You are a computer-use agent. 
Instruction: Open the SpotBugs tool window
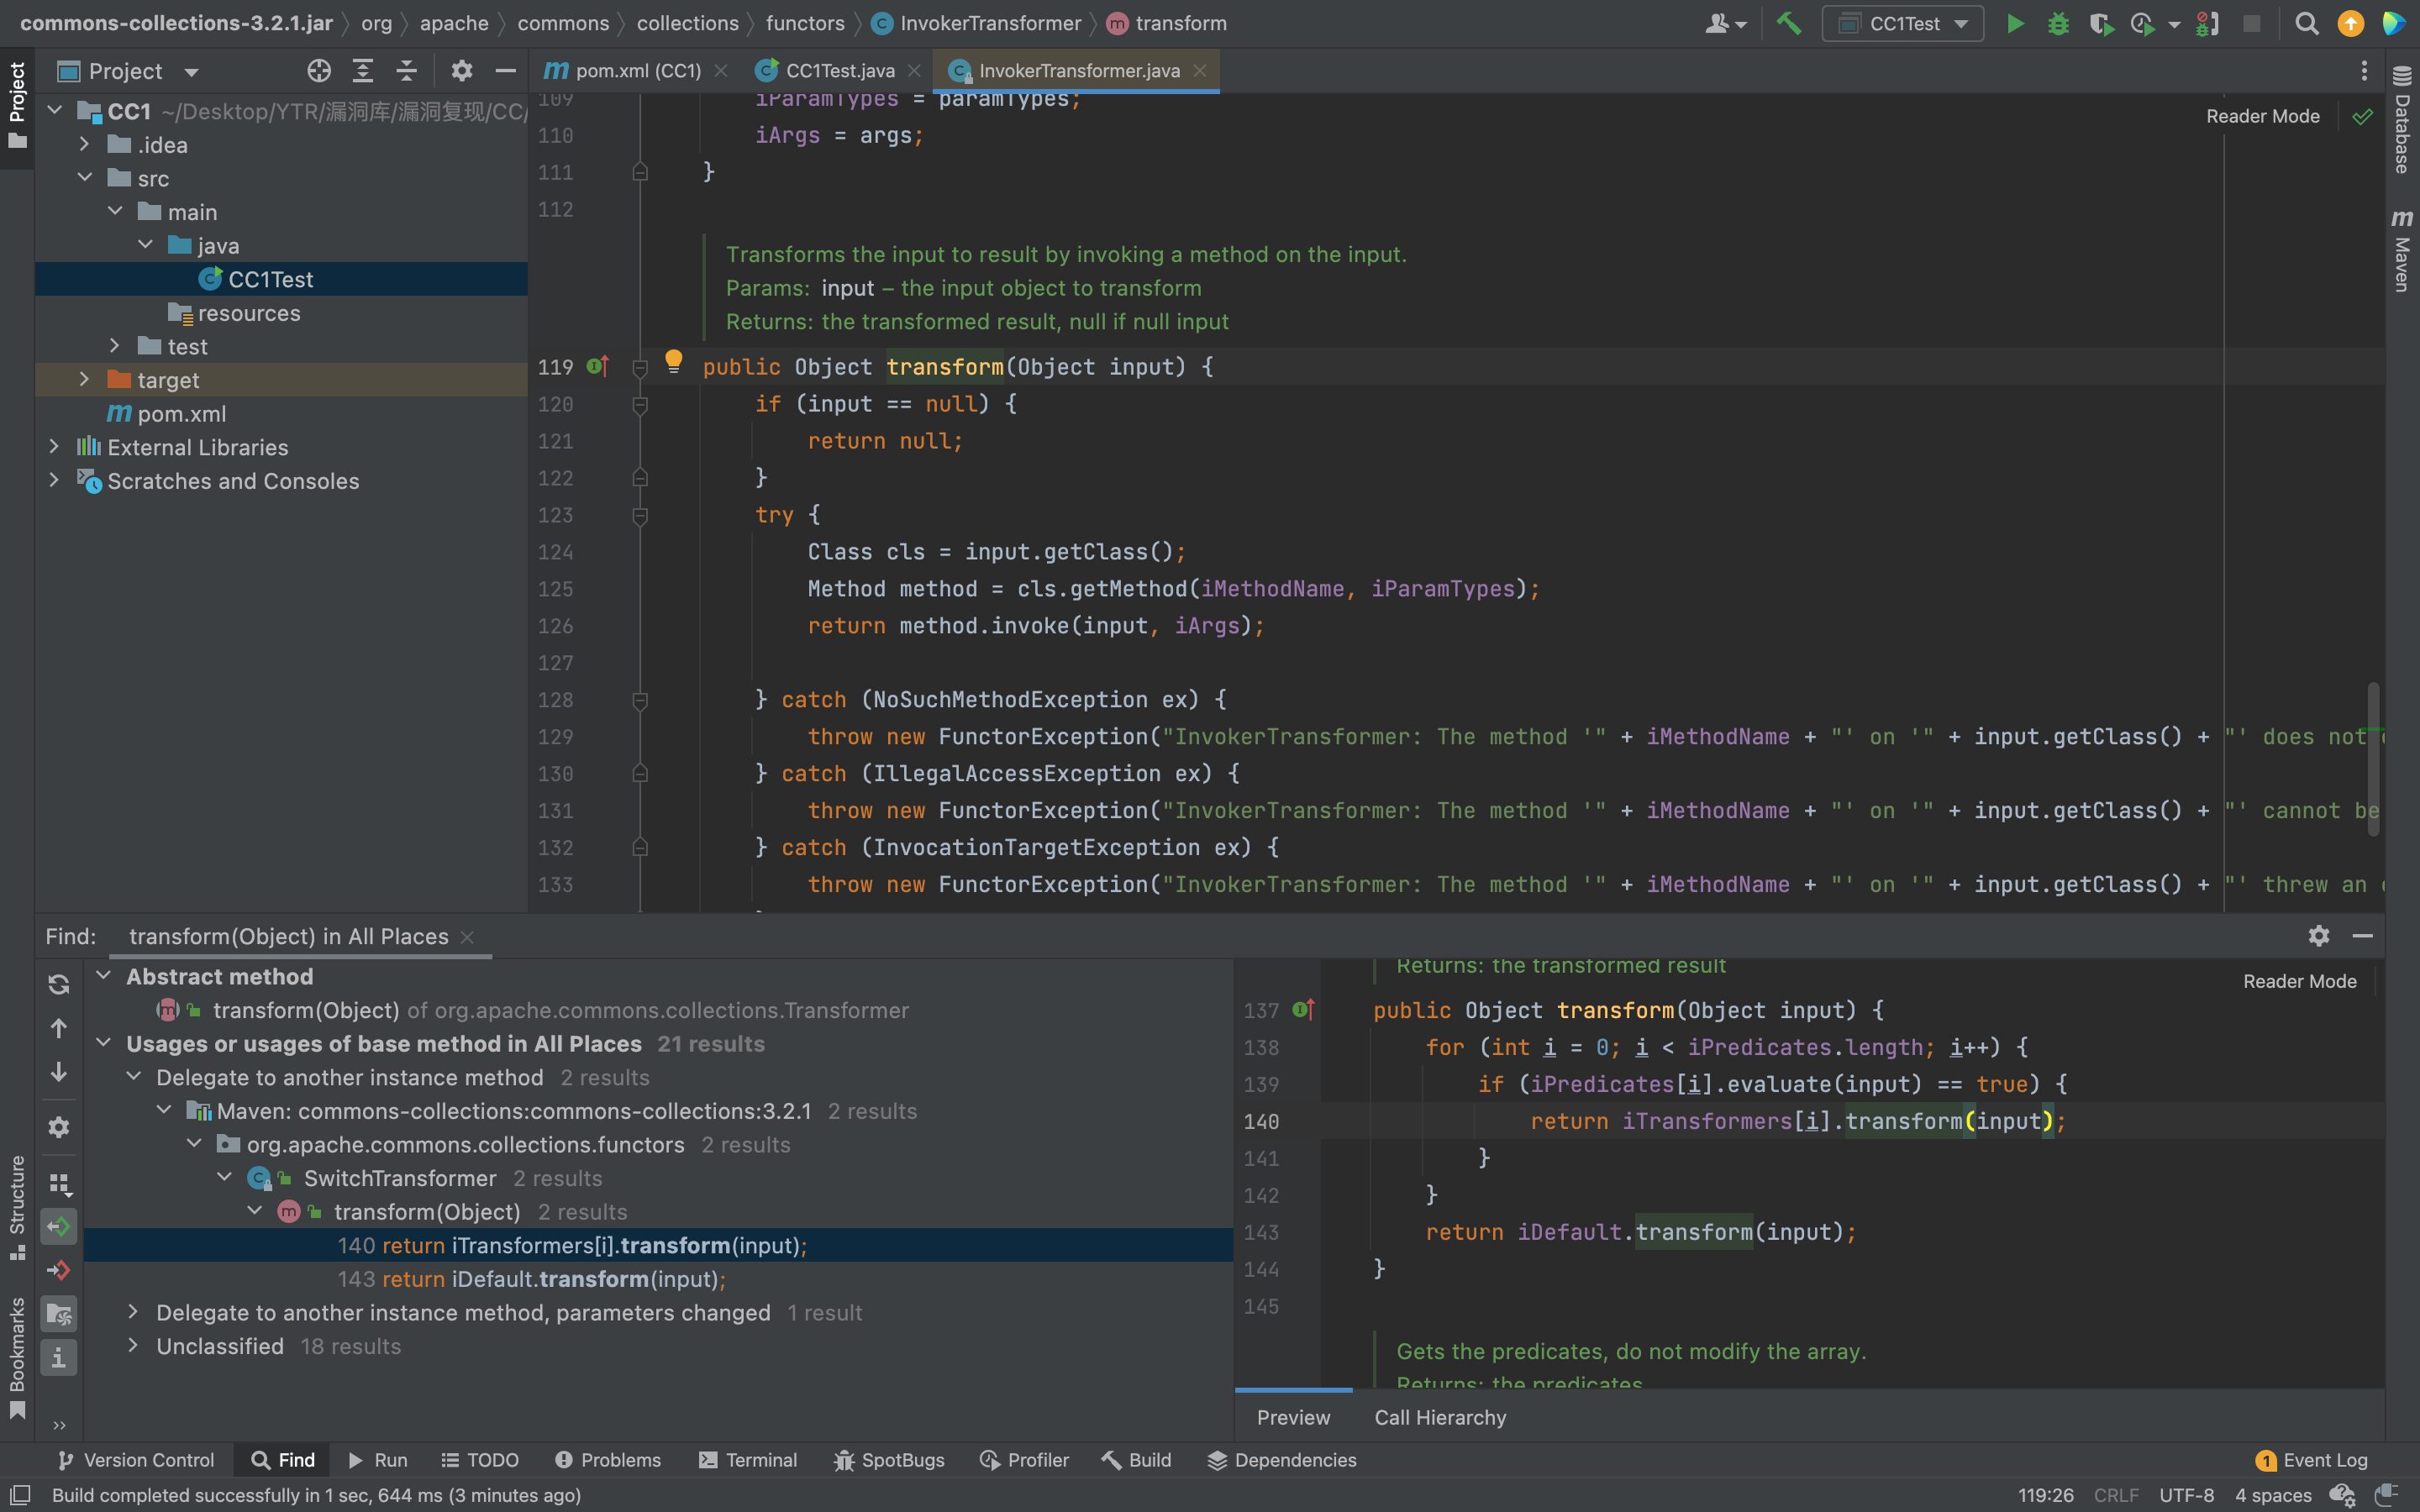click(889, 1460)
